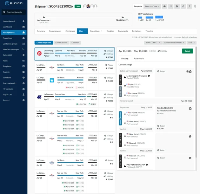Click the My contacts people icon
This screenshot has width=200, height=194.
(24, 89)
